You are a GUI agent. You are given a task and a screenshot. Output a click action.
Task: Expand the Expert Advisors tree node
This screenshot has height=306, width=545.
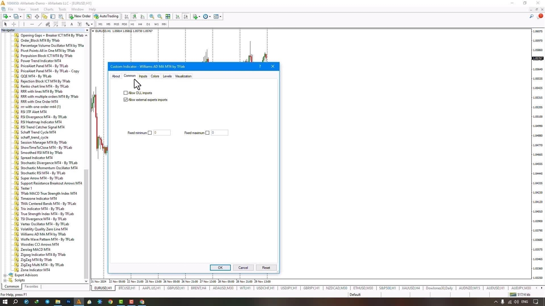pyautogui.click(x=5, y=275)
